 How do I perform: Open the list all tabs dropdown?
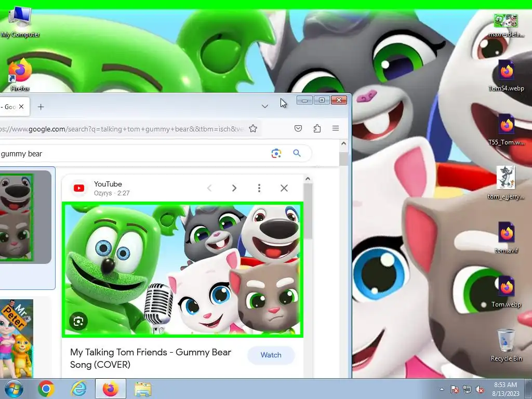tap(265, 107)
